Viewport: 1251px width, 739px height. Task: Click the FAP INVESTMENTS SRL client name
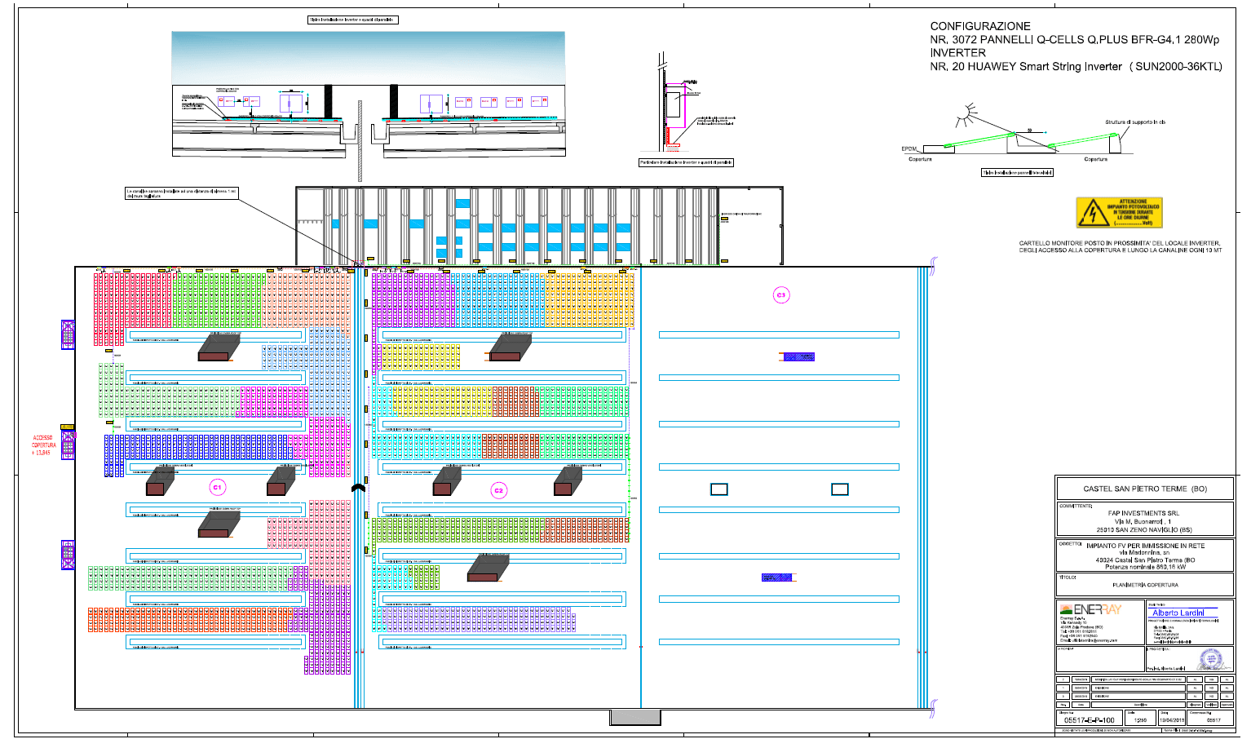tap(1143, 513)
